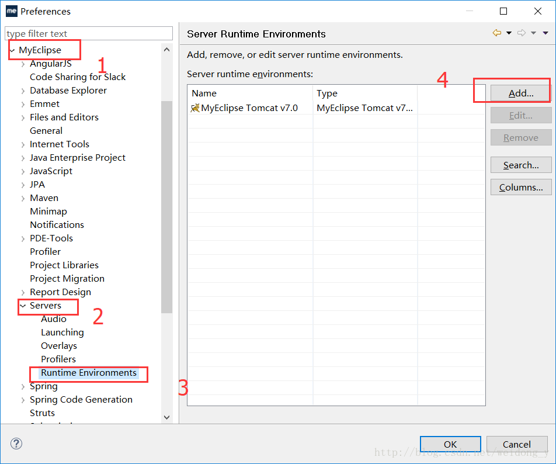The image size is (556, 464).
Task: Select the Project Libraries item
Action: [x=64, y=265]
